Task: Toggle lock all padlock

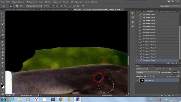Action: 154,76
